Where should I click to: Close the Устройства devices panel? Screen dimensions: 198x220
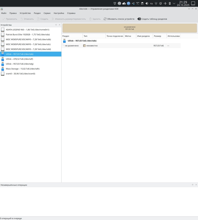tap(59, 25)
